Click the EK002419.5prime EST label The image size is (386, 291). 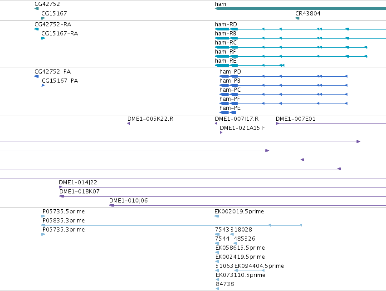pyautogui.click(x=240, y=257)
